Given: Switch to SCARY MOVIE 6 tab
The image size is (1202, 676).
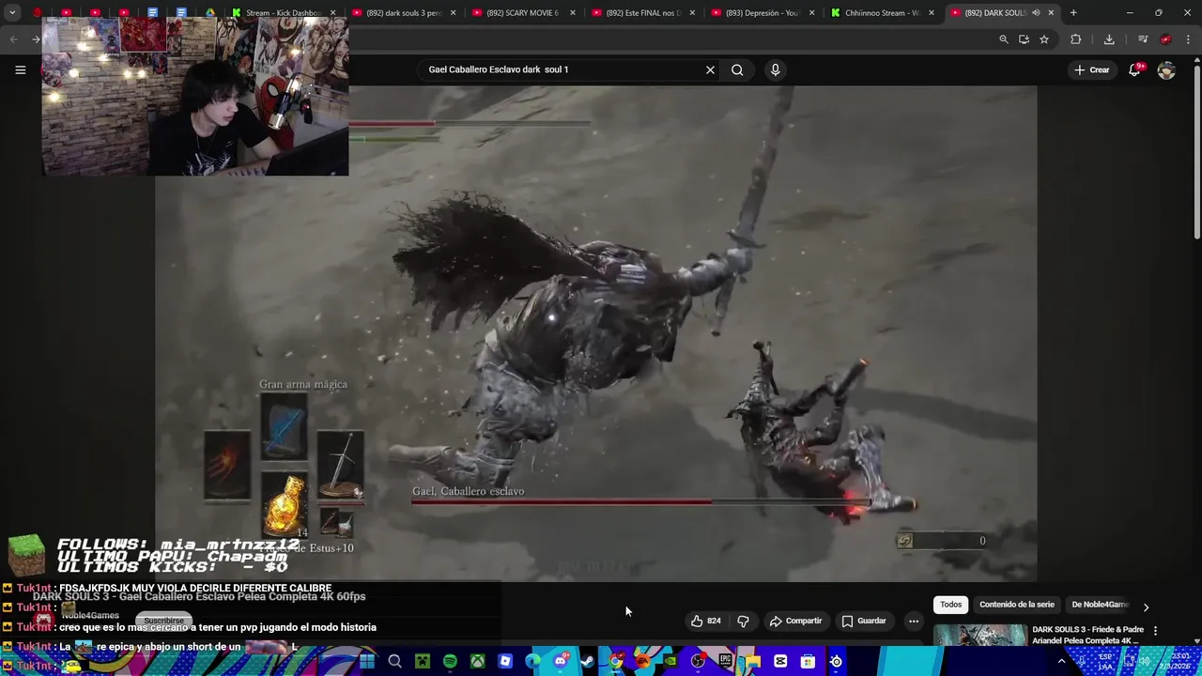Looking at the screenshot, I should (524, 13).
